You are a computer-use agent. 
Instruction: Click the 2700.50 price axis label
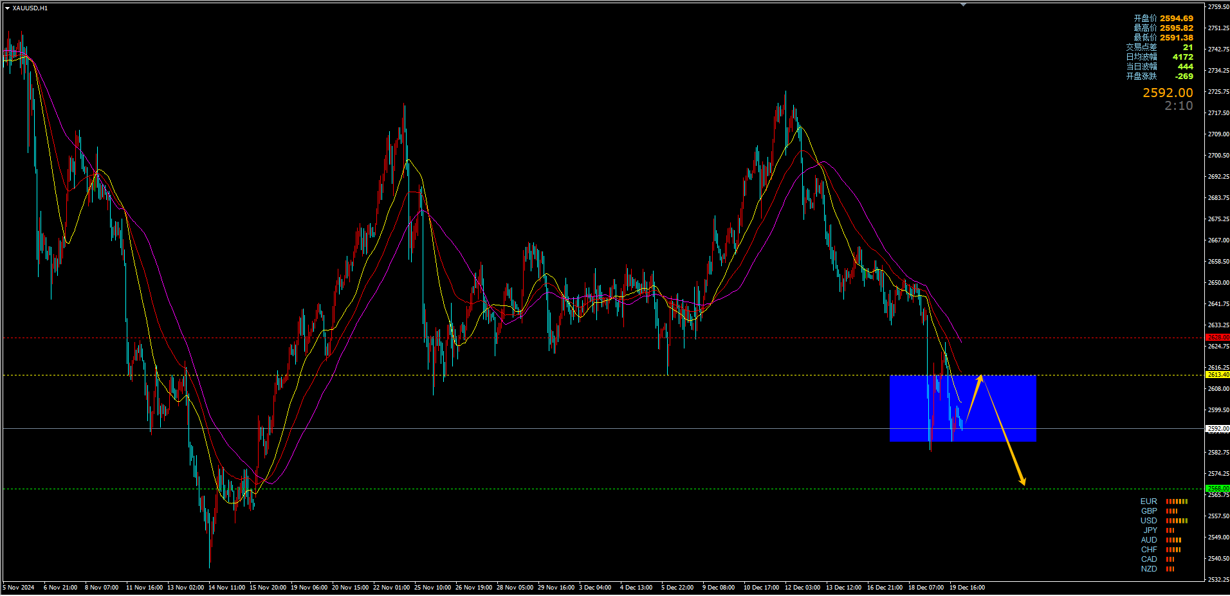click(x=1218, y=156)
